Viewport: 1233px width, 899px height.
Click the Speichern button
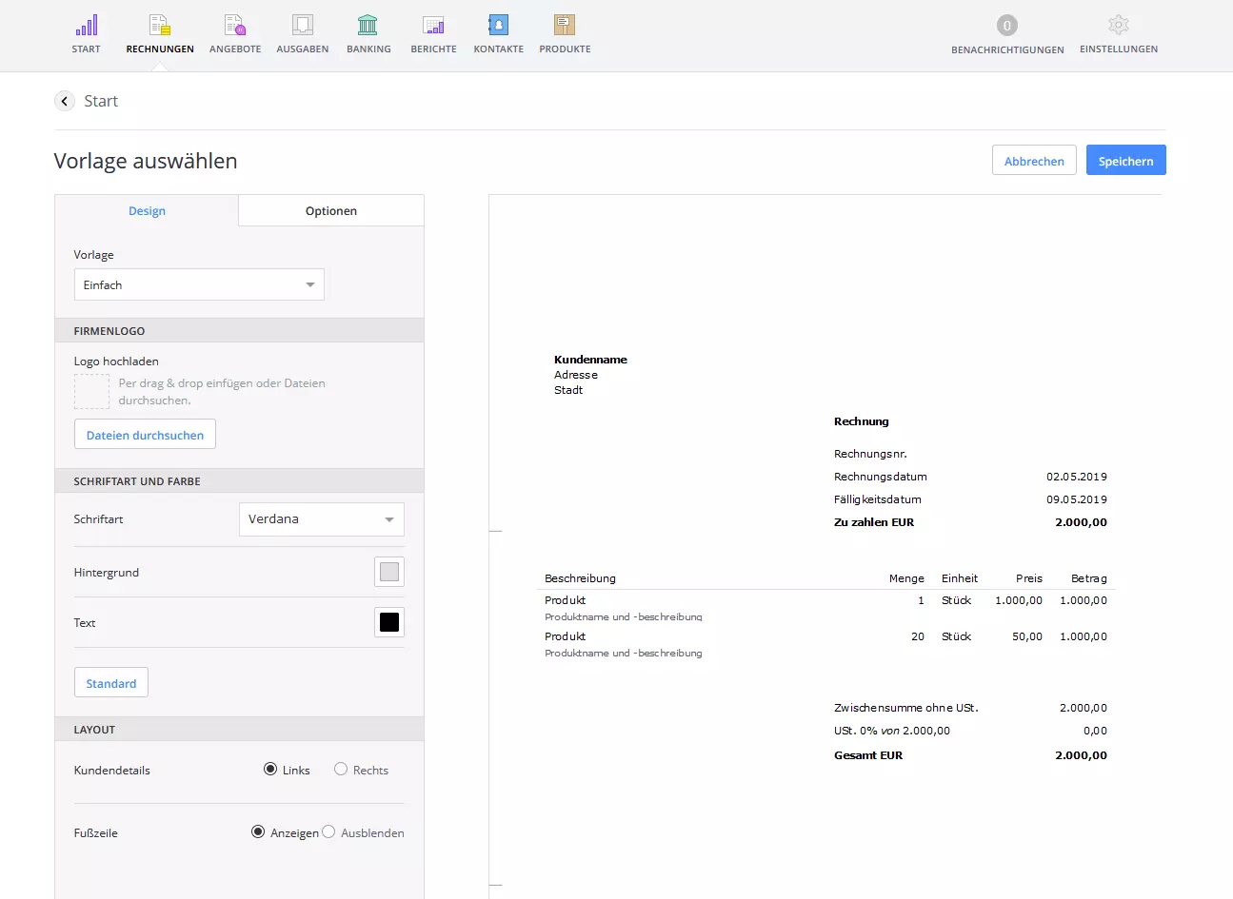(1125, 161)
